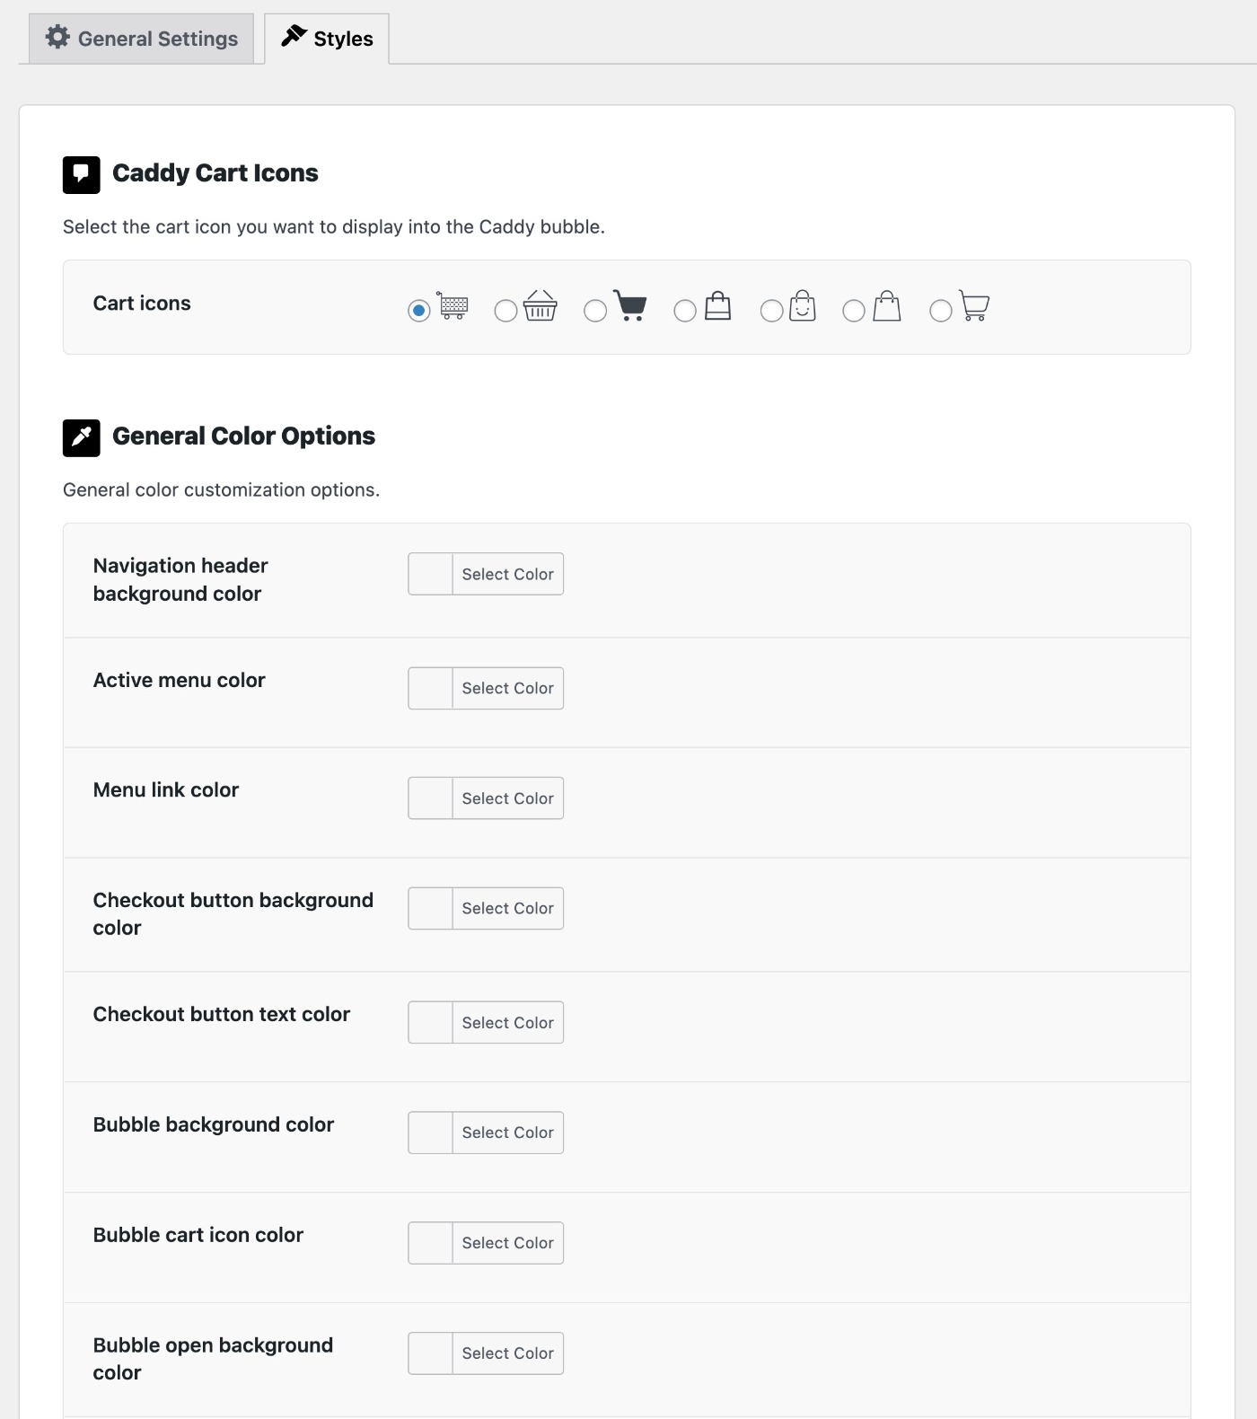This screenshot has width=1257, height=1419.
Task: Click the basket cart icon
Action: pos(540,305)
